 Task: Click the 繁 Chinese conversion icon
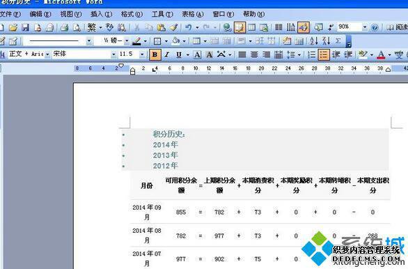[92, 27]
